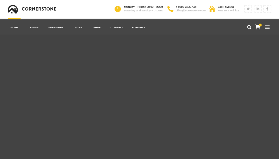Click the yellow house address icon
The width and height of the screenshot is (279, 159).
point(212,9)
